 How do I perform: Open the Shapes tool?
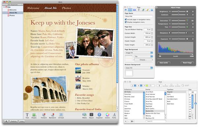[34, 116]
